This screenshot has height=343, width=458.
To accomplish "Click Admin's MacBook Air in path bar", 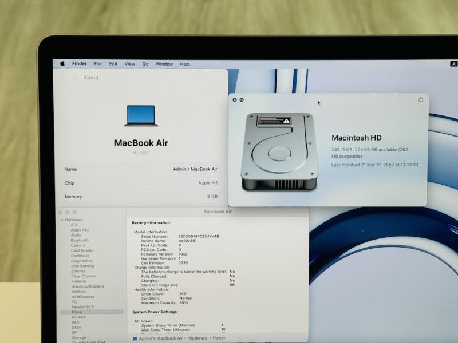I will pos(160,338).
